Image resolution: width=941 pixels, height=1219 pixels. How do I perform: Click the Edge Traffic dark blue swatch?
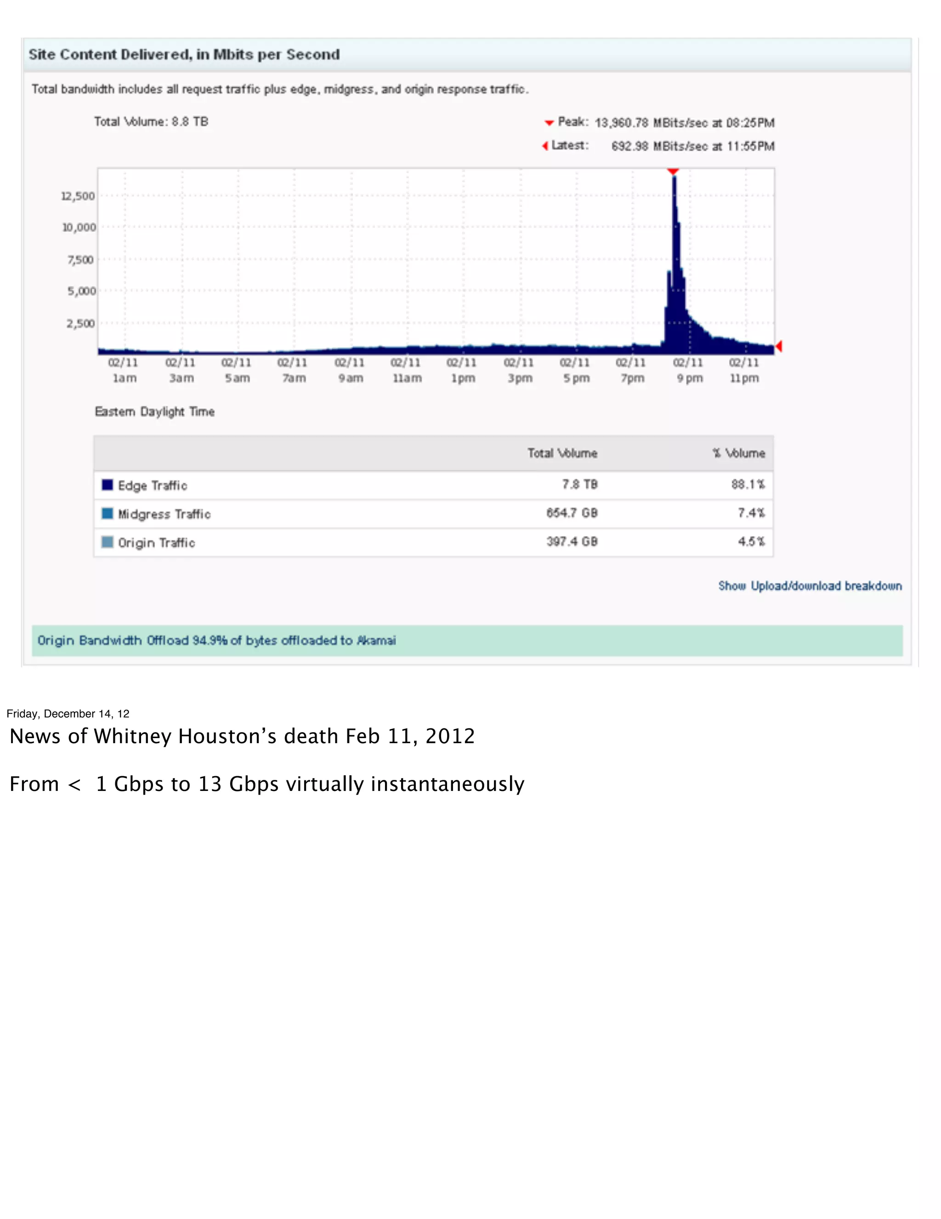point(107,485)
